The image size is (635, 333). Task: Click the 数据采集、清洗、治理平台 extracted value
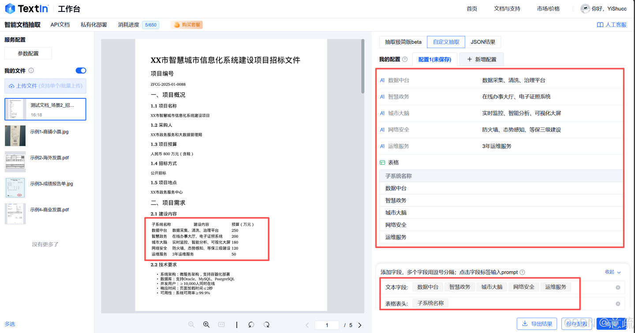(514, 80)
